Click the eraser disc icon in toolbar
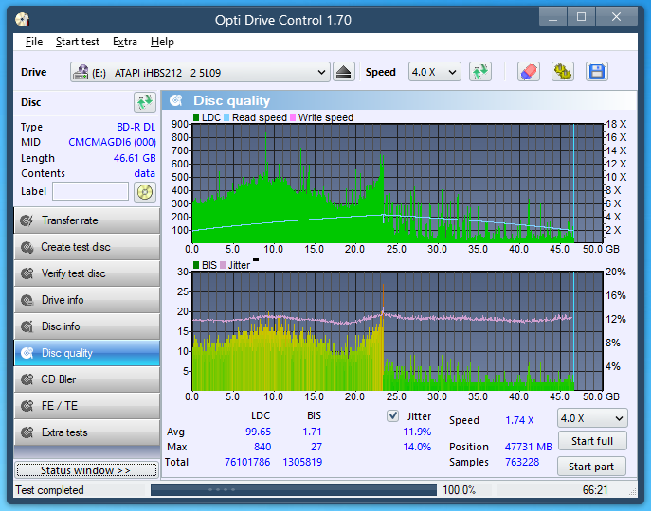The image size is (651, 511). click(x=529, y=72)
